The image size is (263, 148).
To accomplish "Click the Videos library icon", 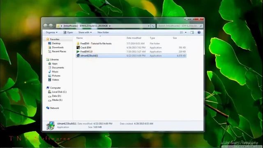I will [50, 80].
